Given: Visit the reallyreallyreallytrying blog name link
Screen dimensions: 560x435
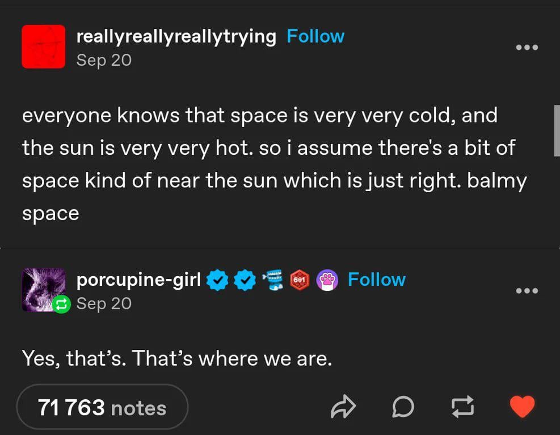Looking at the screenshot, I should click(176, 36).
